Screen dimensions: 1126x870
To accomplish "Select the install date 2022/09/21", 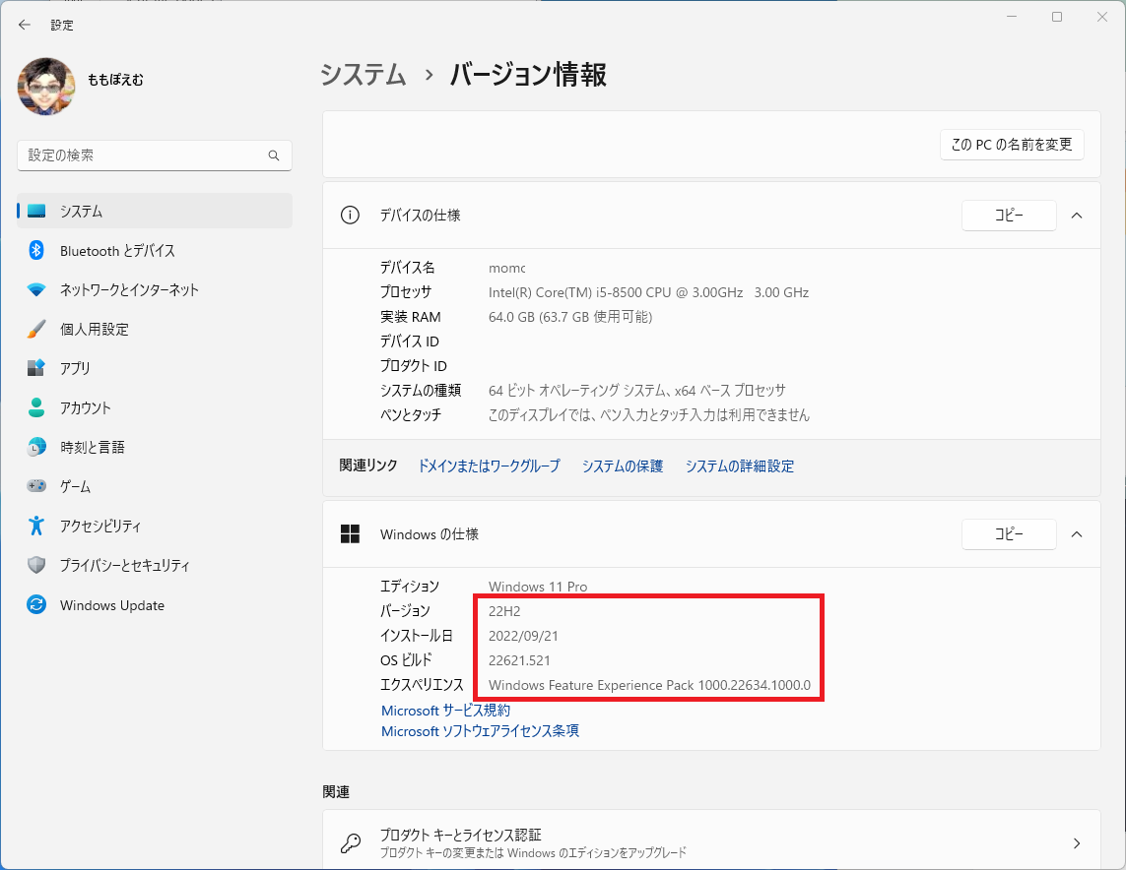I will tap(523, 636).
